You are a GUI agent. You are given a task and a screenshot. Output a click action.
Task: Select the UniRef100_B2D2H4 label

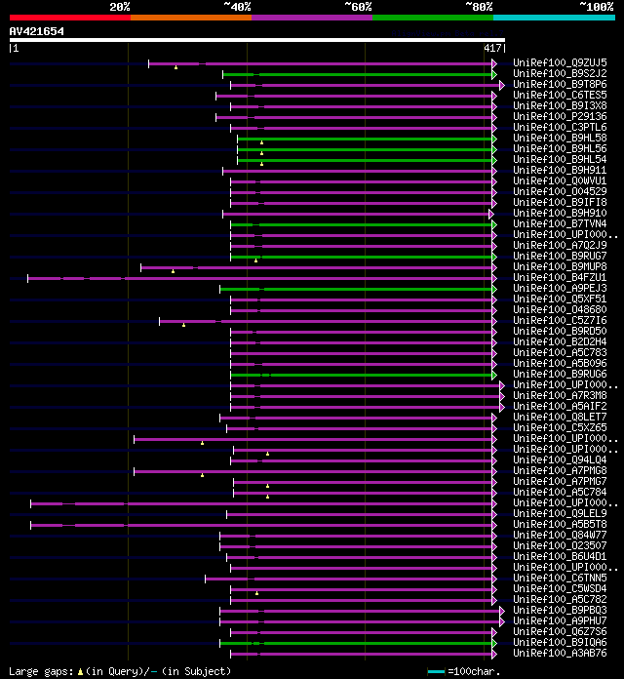click(x=560, y=341)
